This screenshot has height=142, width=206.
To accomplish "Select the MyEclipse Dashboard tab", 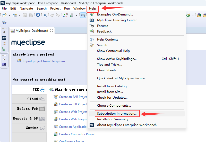I will point(32,30).
